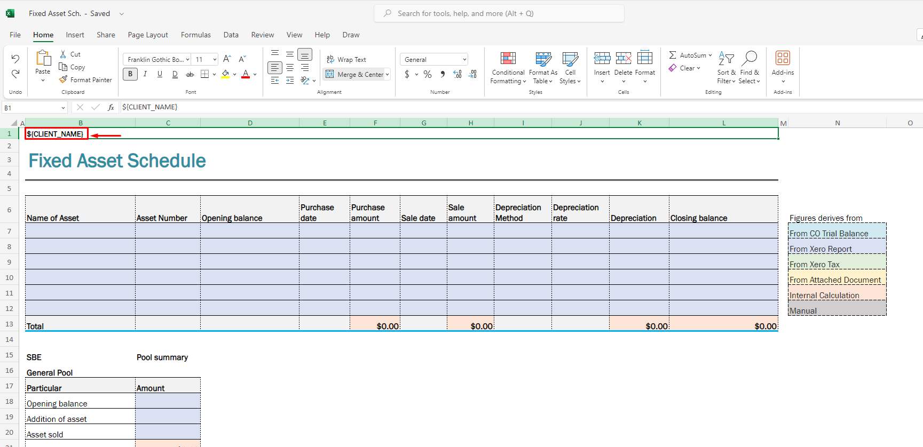This screenshot has width=923, height=447.
Task: Click the AutoSum button
Action: pyautogui.click(x=688, y=55)
